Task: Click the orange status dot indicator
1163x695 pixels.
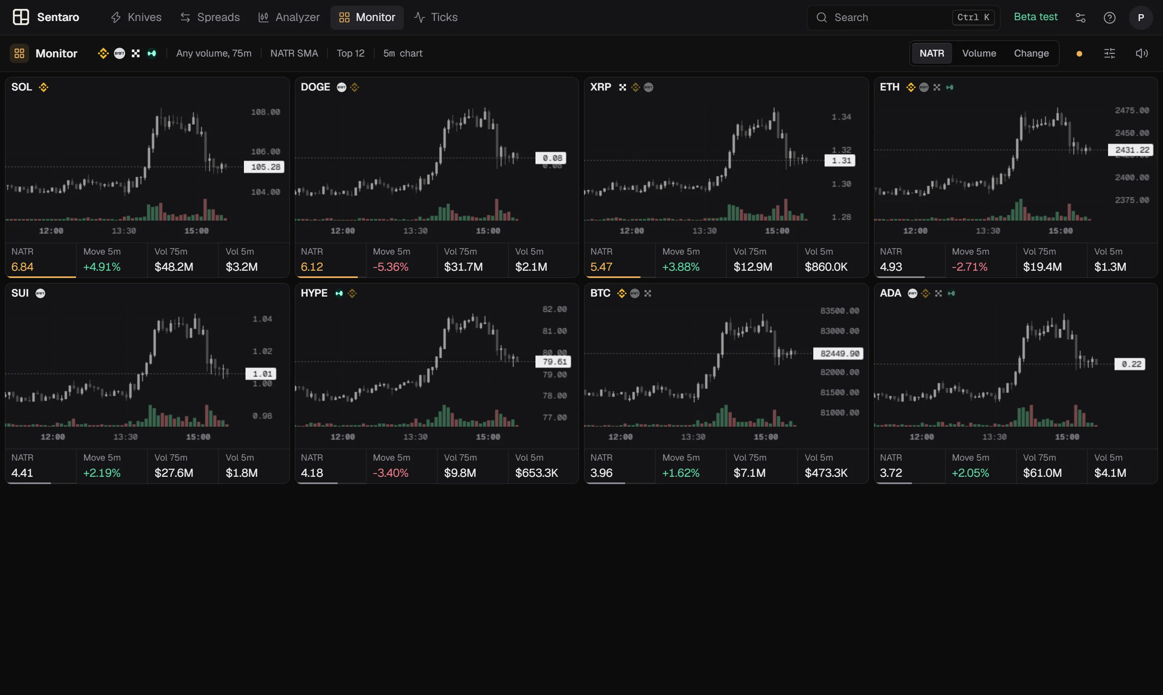Action: pos(1079,54)
